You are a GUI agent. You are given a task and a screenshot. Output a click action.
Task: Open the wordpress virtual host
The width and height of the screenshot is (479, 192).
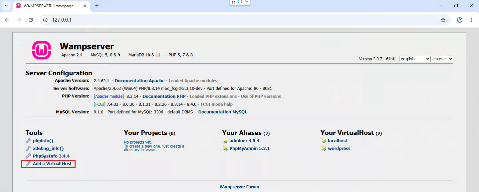pos(339,148)
